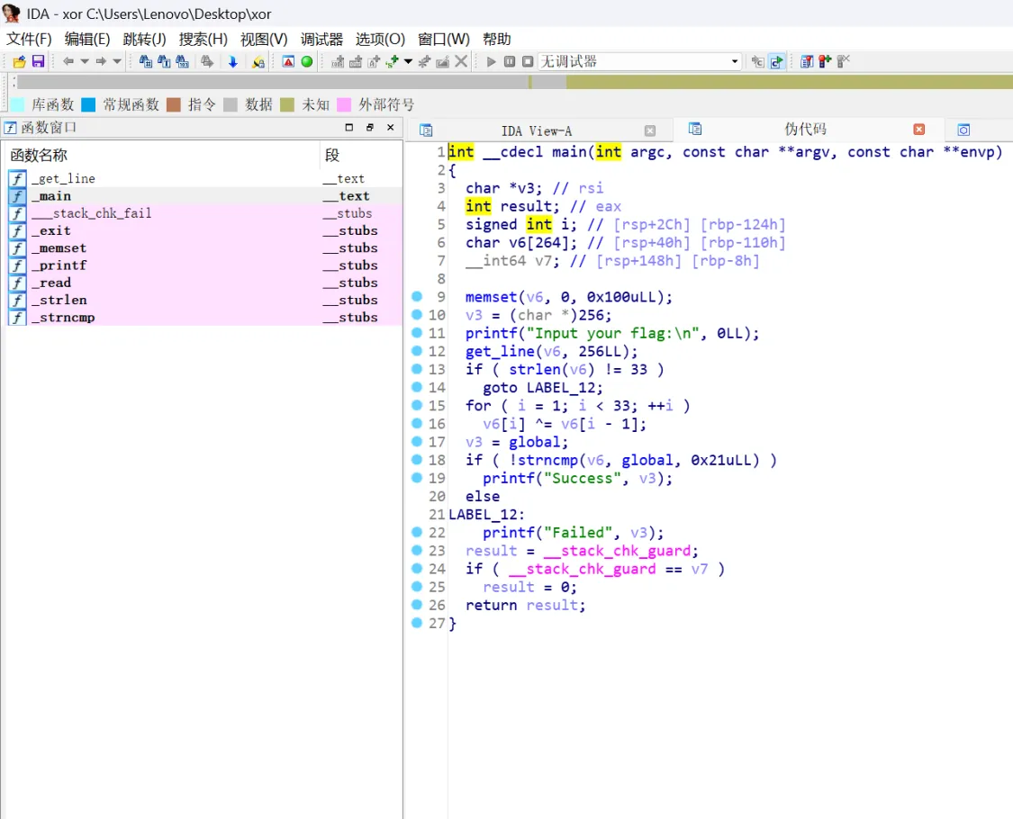
Task: Click the gray C-arrow toolbar icon
Action: tap(758, 61)
